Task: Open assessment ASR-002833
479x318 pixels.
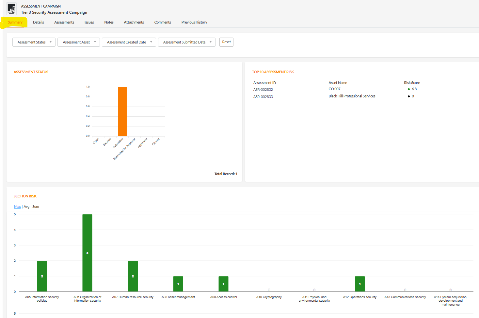Action: (263, 97)
